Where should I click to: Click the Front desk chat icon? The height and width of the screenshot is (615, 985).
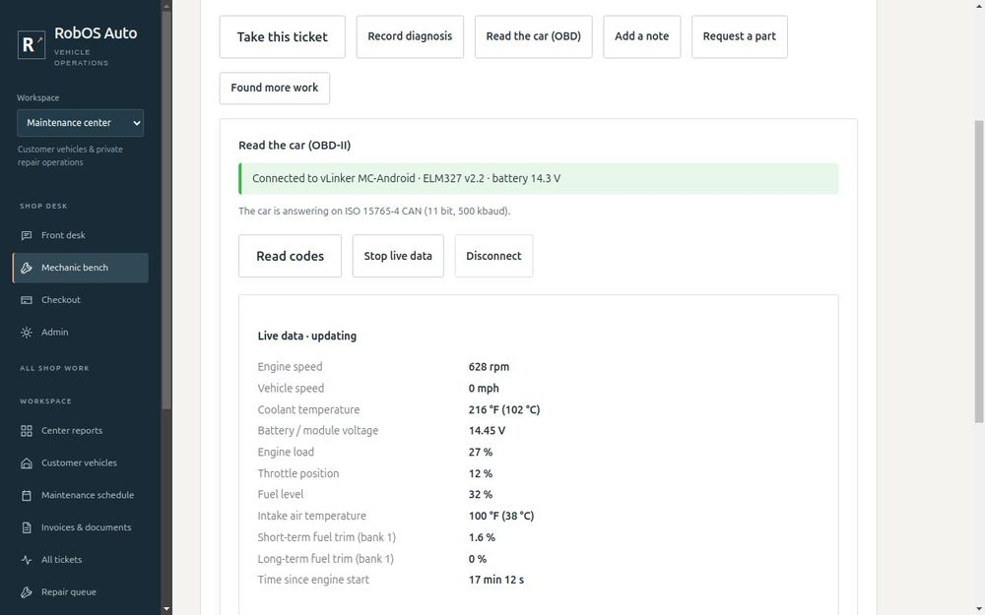(x=27, y=235)
